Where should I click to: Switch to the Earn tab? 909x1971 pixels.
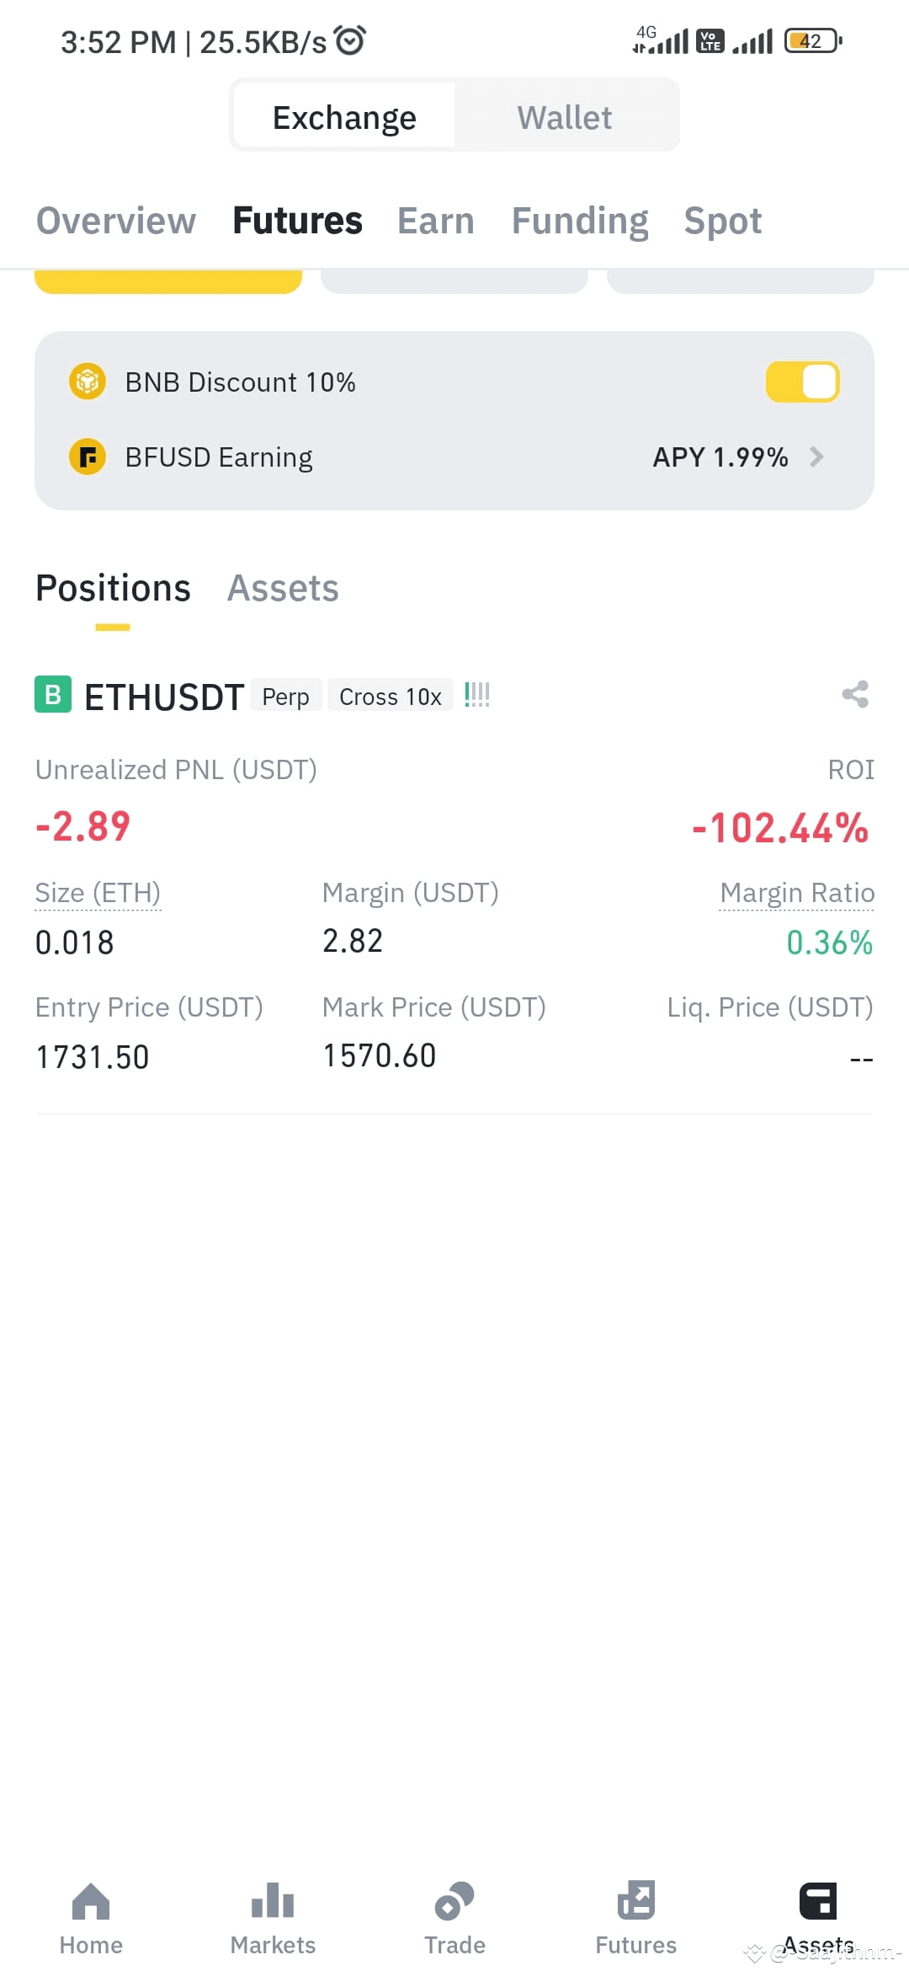[x=436, y=222]
